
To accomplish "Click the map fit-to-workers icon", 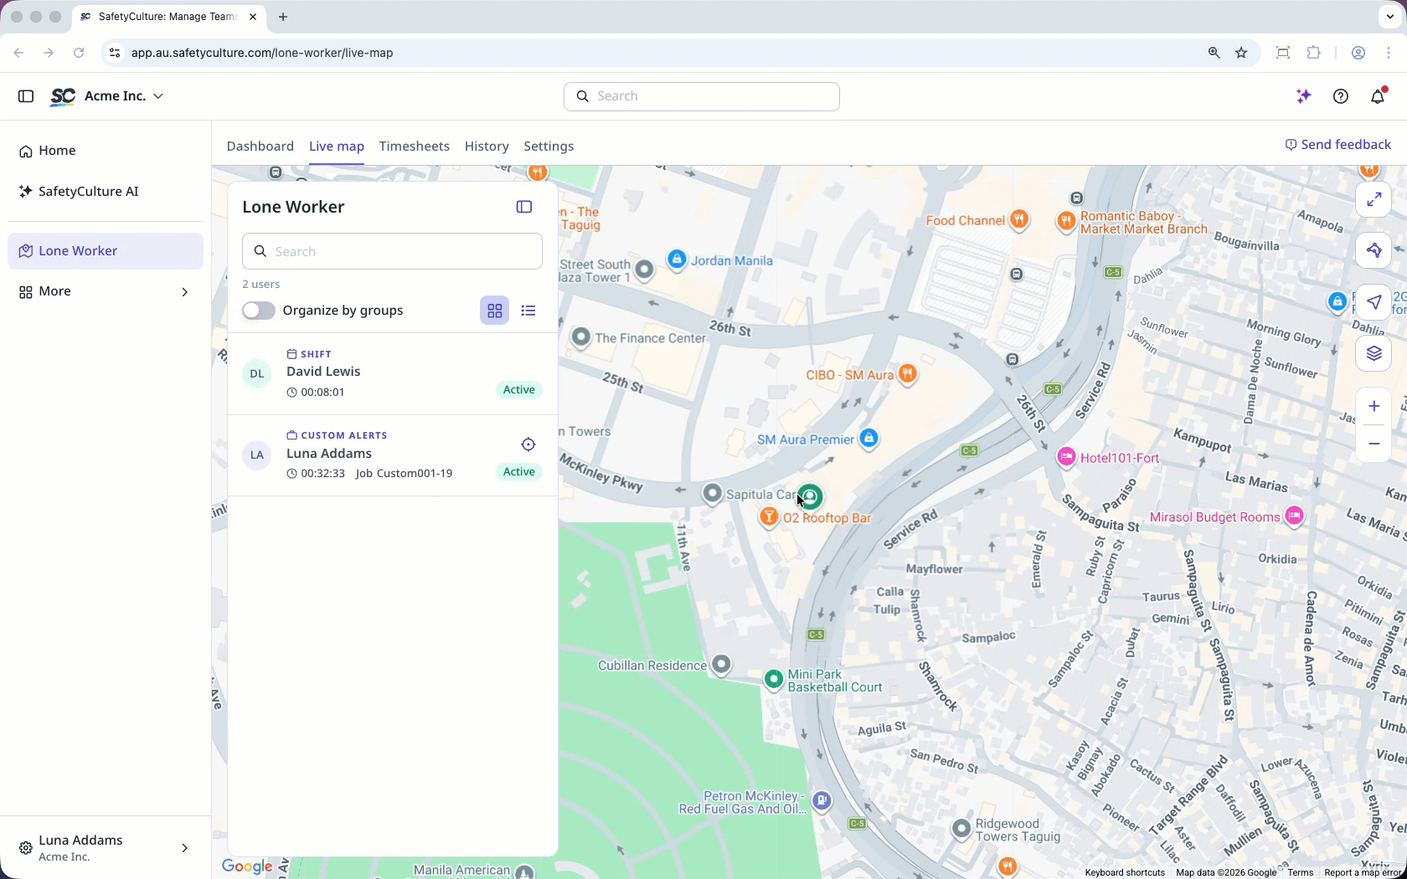I will 1374,250.
